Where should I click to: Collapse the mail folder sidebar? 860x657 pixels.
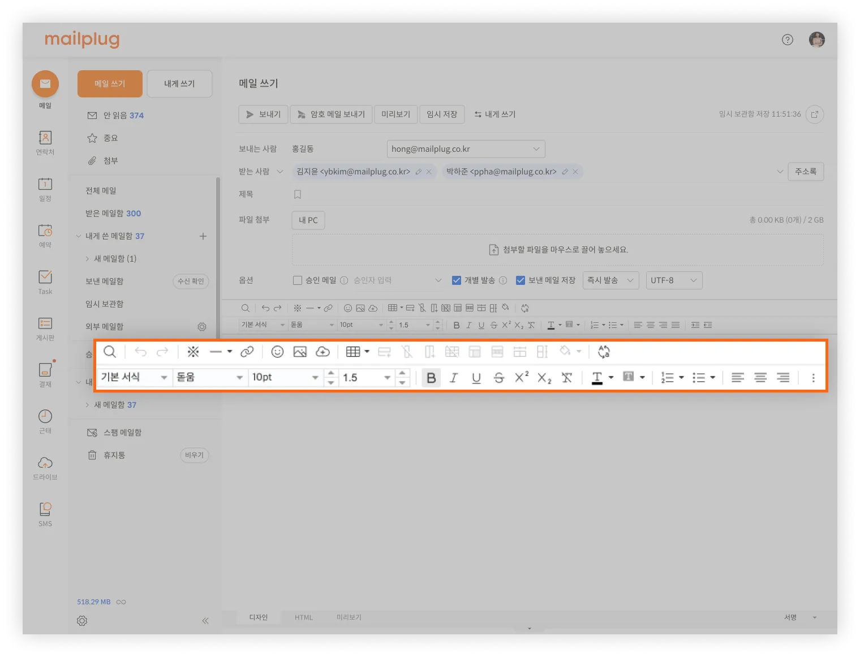(205, 621)
